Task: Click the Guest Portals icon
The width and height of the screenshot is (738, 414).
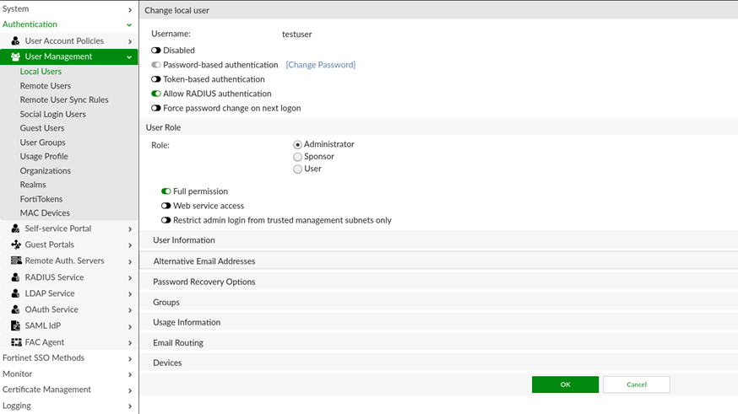Action: click(15, 245)
